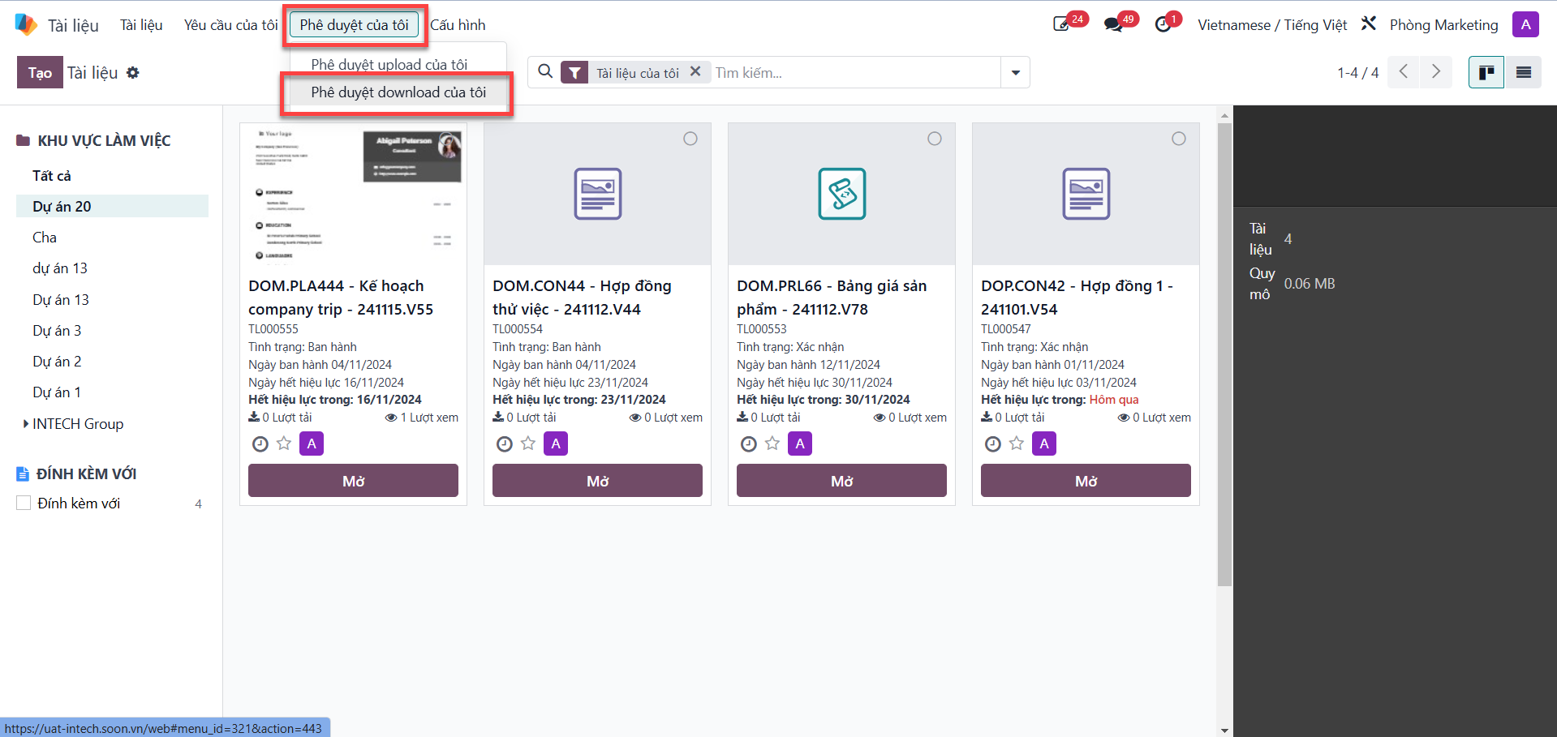1557x737 pixels.
Task: Select the DOM.CON44 card radio circle
Action: pos(690,139)
